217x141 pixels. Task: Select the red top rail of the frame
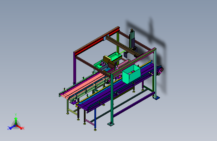(x=97, y=41)
